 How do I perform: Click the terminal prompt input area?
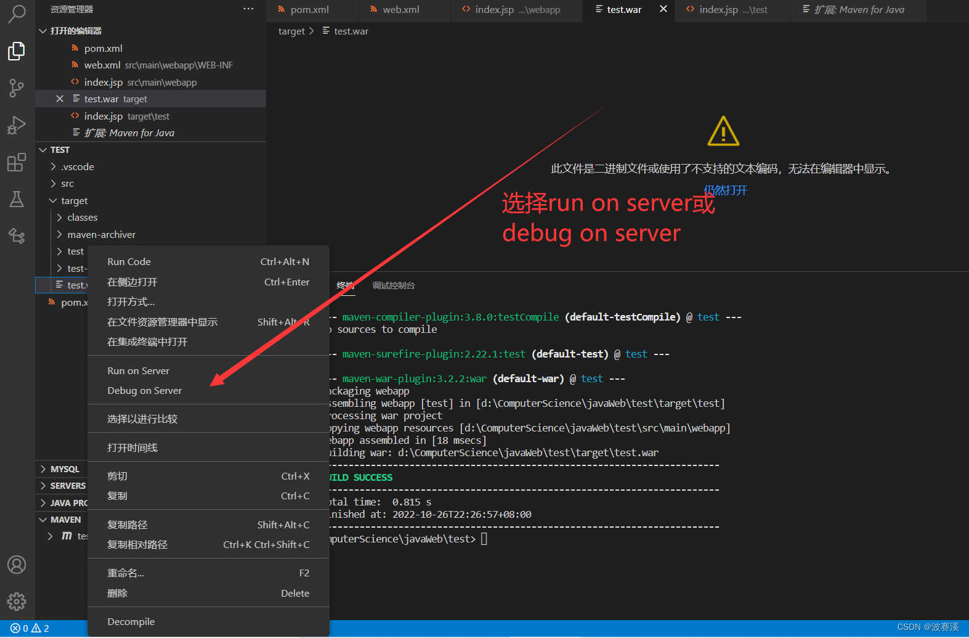[x=484, y=539]
